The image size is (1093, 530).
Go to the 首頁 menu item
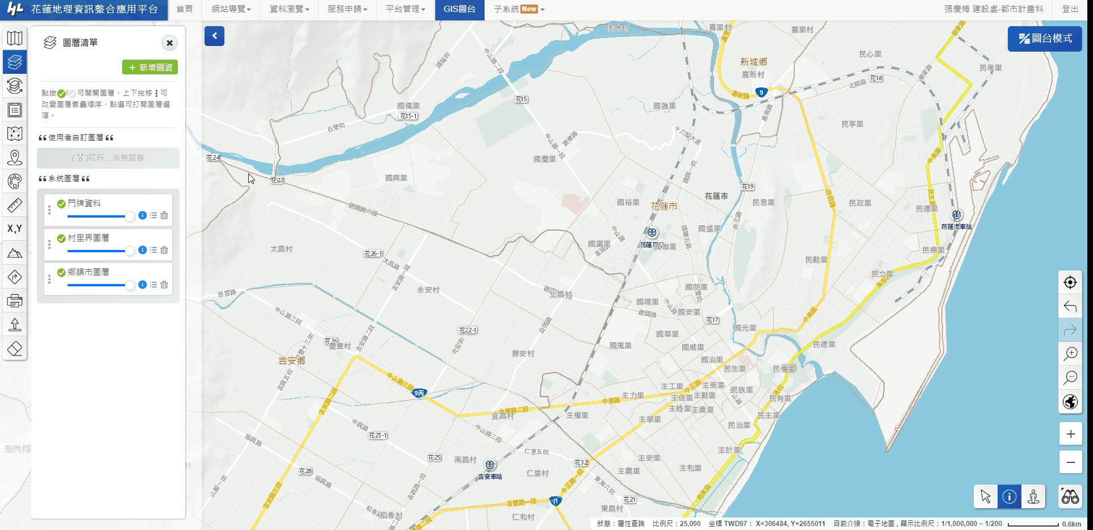click(185, 9)
